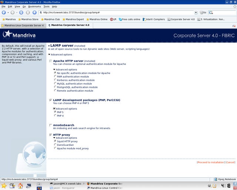Click the Mandriva star logo in header
237x190 pixels.
coord(7,34)
